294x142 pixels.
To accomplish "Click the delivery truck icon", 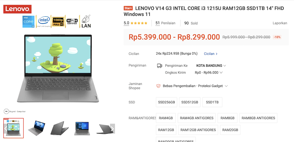I will (x=159, y=66).
